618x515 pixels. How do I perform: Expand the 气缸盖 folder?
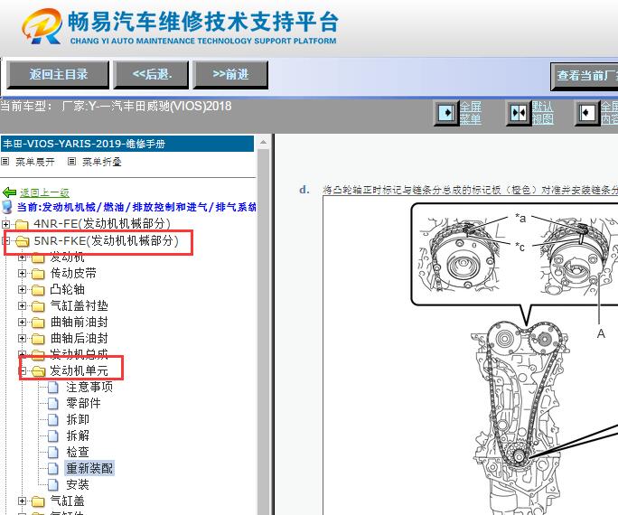[22, 501]
